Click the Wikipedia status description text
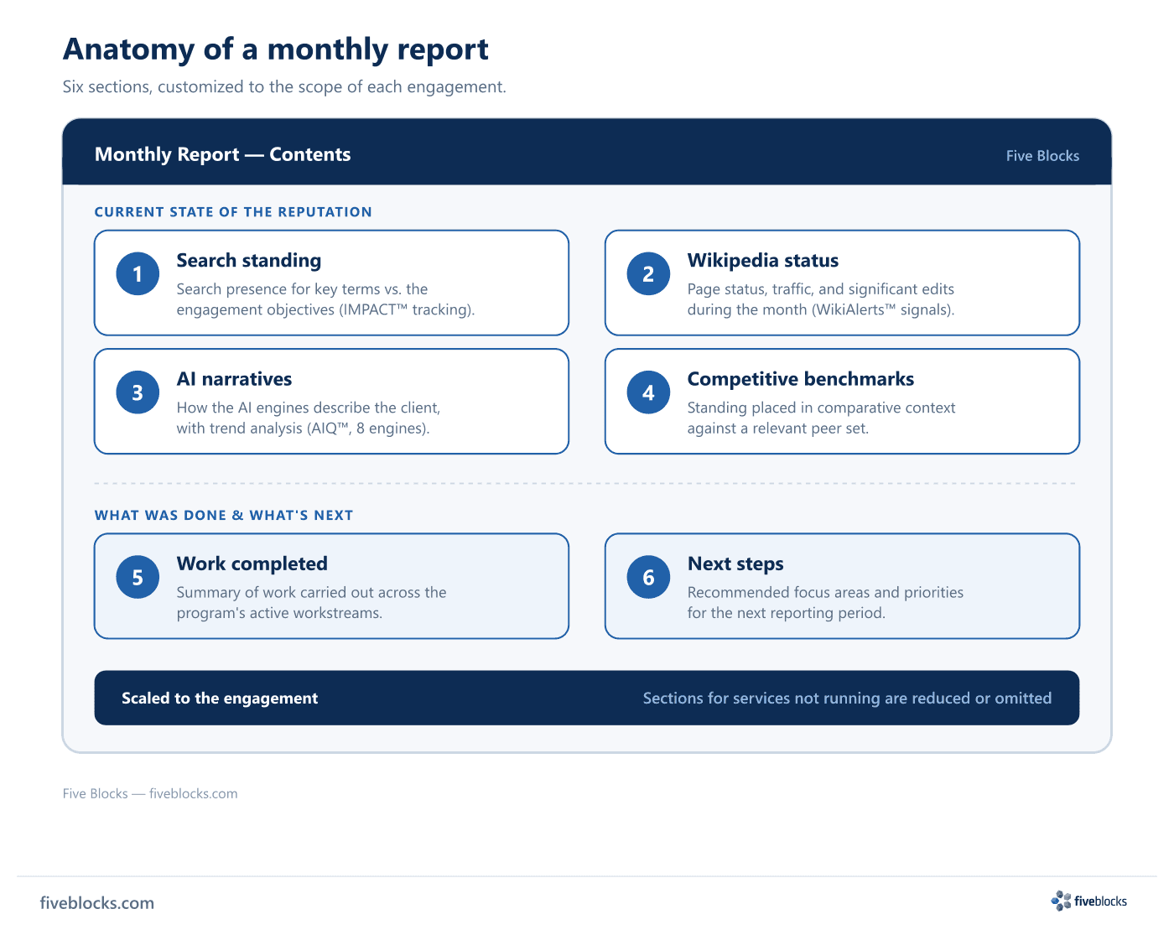This screenshot has height=935, width=1174. click(x=821, y=299)
